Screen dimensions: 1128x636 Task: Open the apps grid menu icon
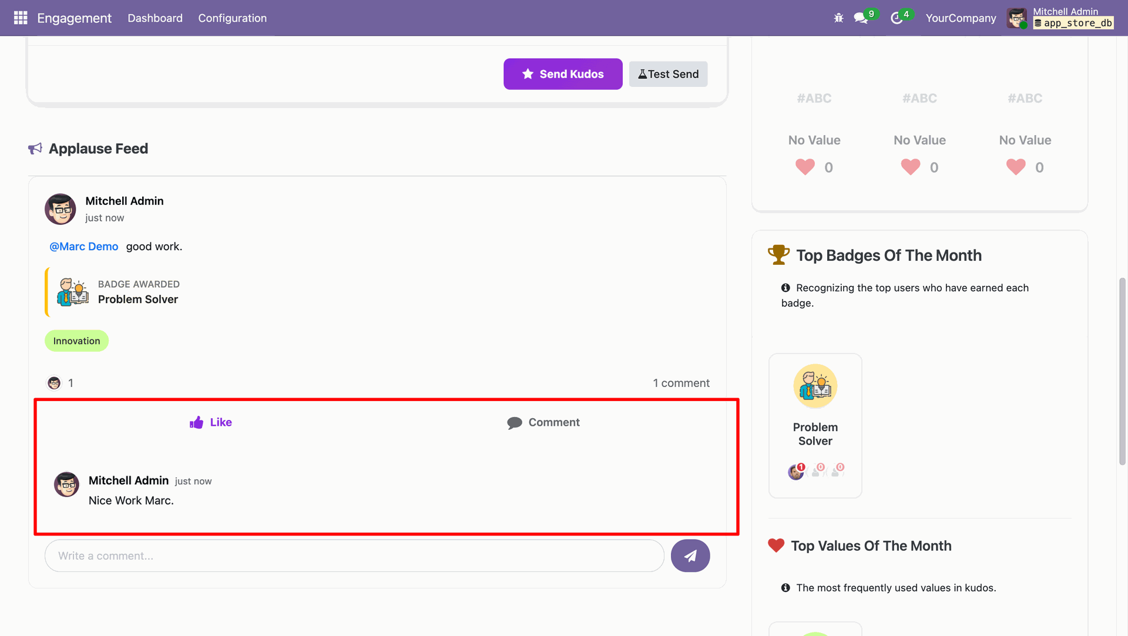pyautogui.click(x=21, y=18)
